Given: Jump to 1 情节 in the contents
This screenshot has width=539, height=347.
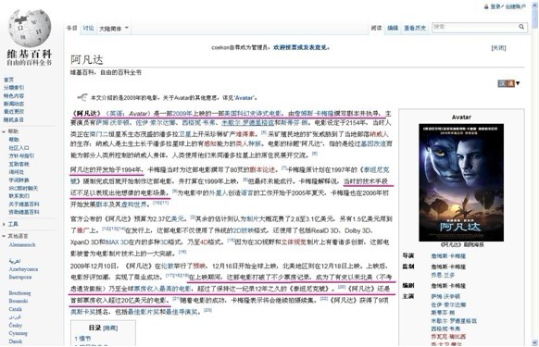Looking at the screenshot, I should coord(82,339).
